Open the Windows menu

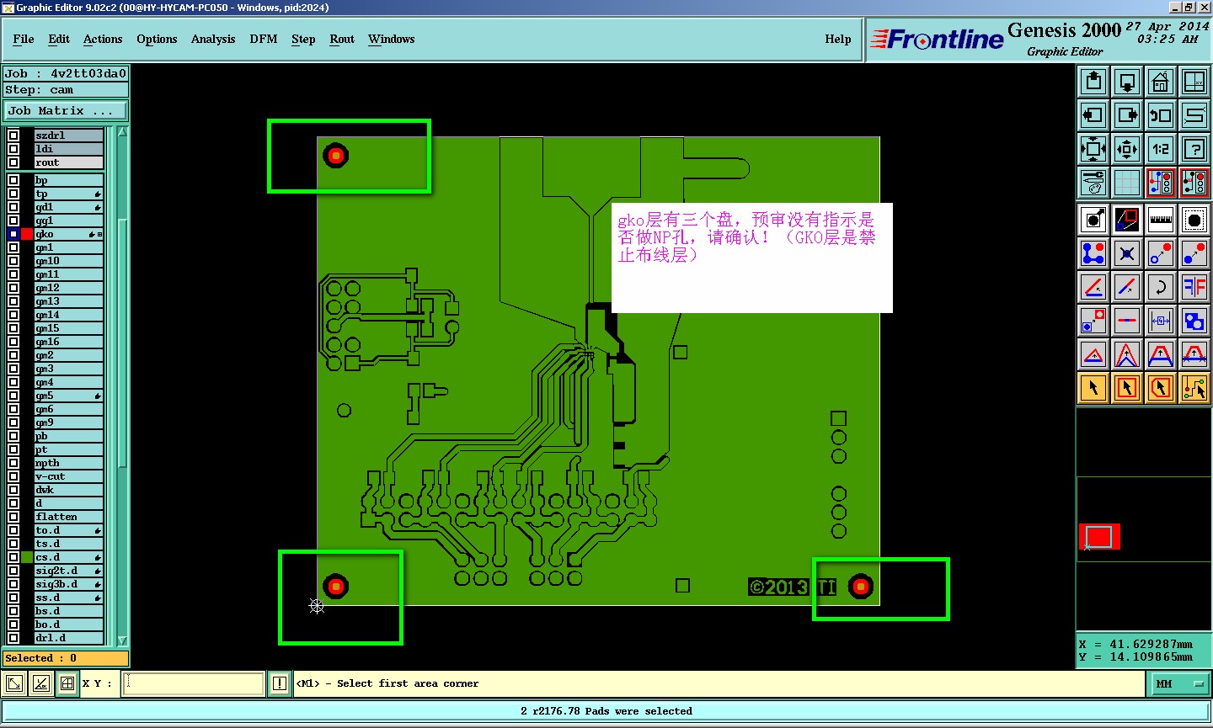[x=392, y=40]
